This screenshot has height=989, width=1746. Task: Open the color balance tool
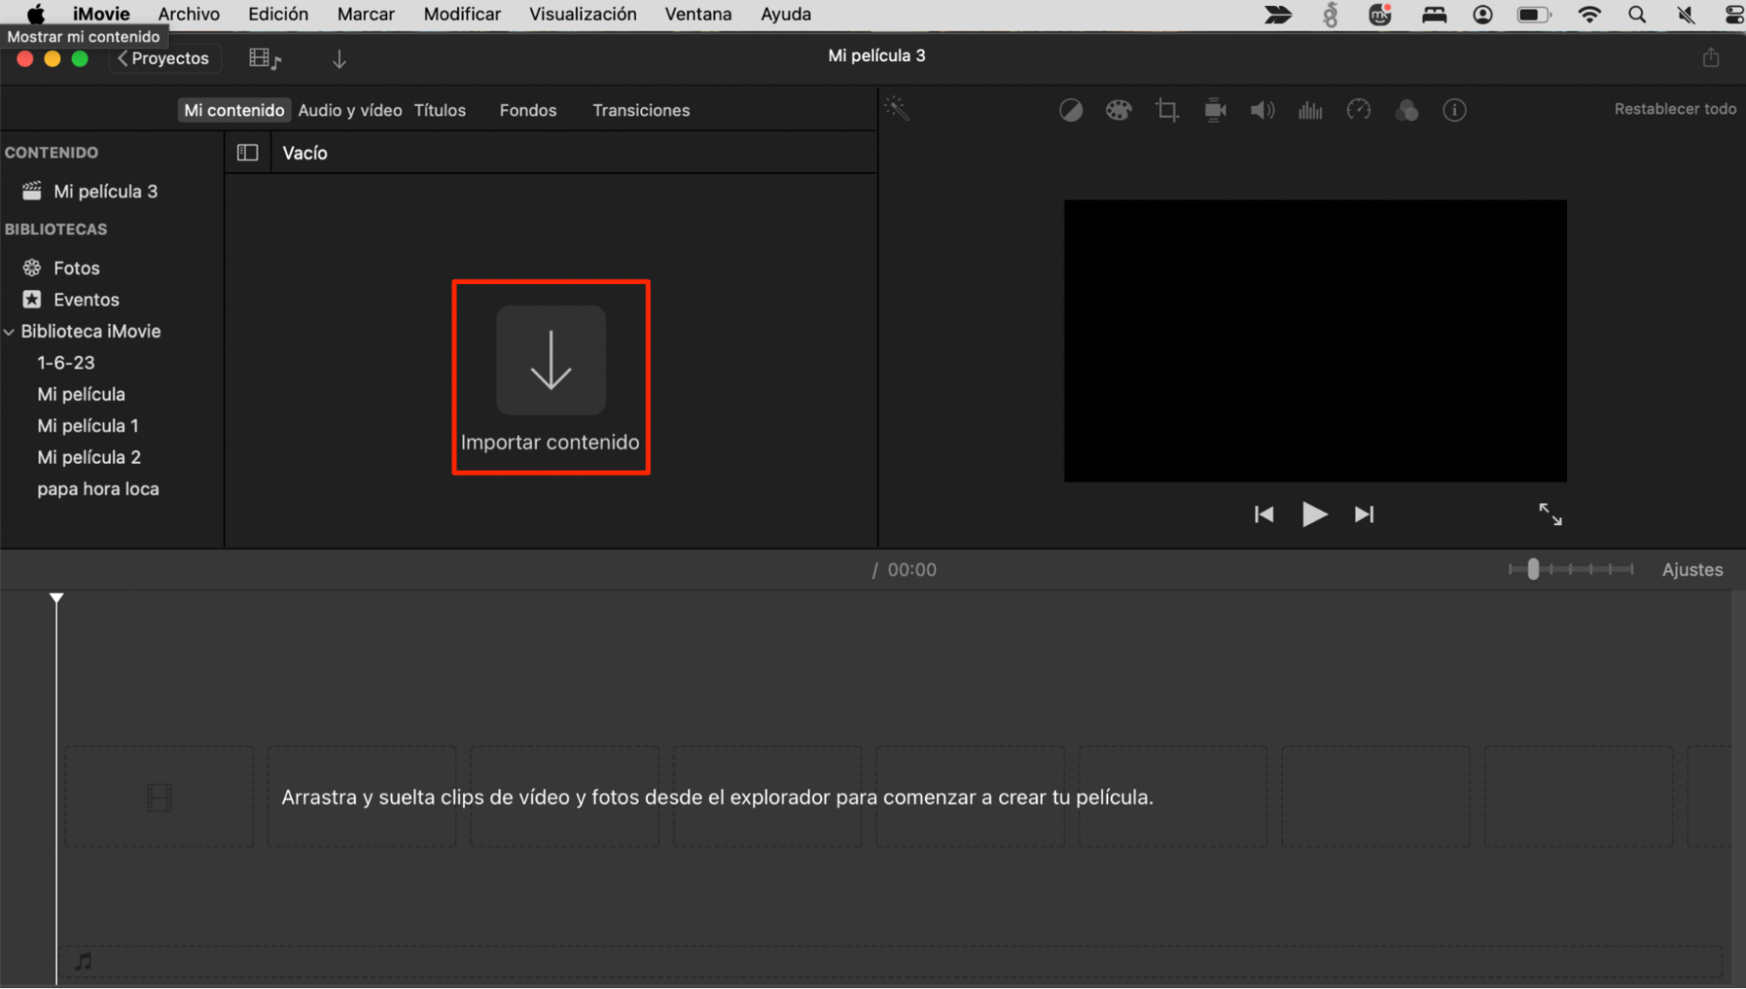[x=1071, y=110]
